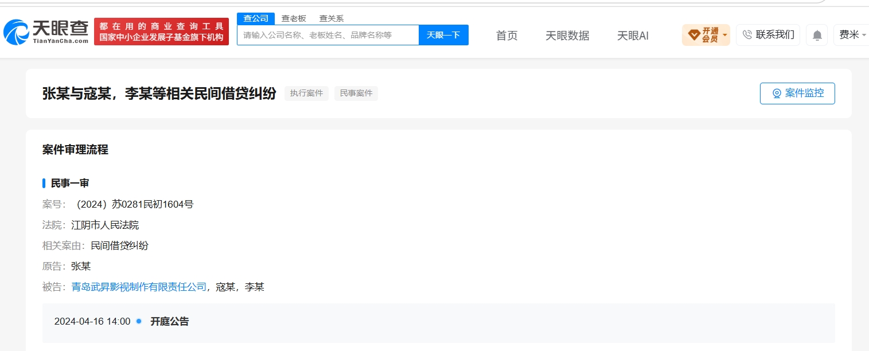Click the VIP diamond membership icon

point(693,35)
